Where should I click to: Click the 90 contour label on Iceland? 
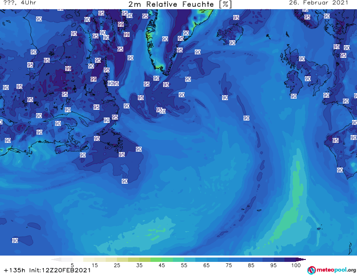(232, 43)
